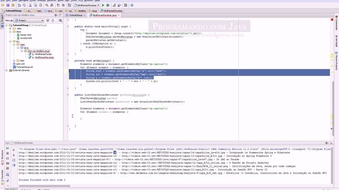Viewport: 339px width, 190px height.
Task: Open the View as Project combo box
Action: pos(29,21)
